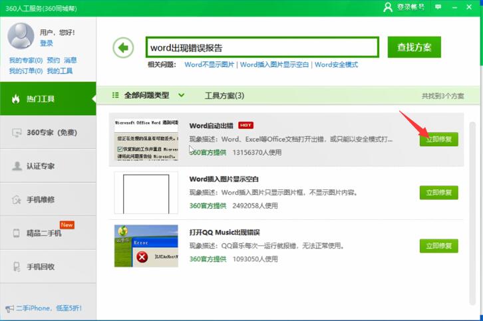
Task: Click the 2492058人使用 usage count
Action: 255,205
